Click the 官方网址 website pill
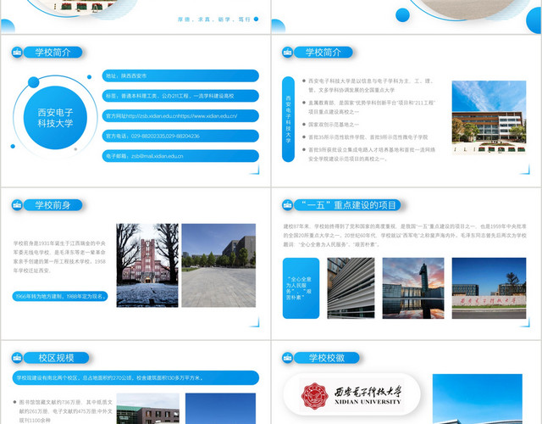This screenshot has height=424, width=542. (x=180, y=116)
